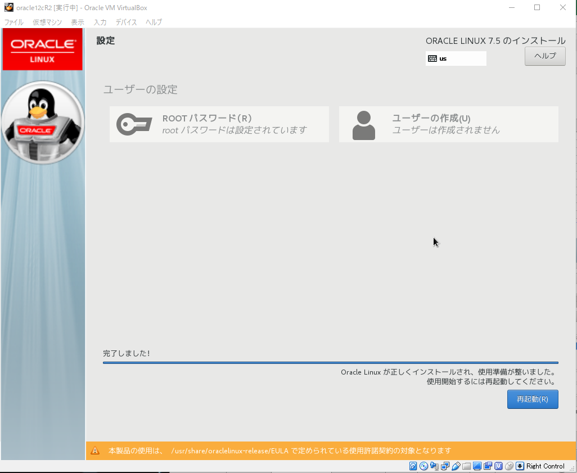Viewport: 577px width, 473px height.
Task: Click the completed installation progress bar
Action: pos(330,362)
